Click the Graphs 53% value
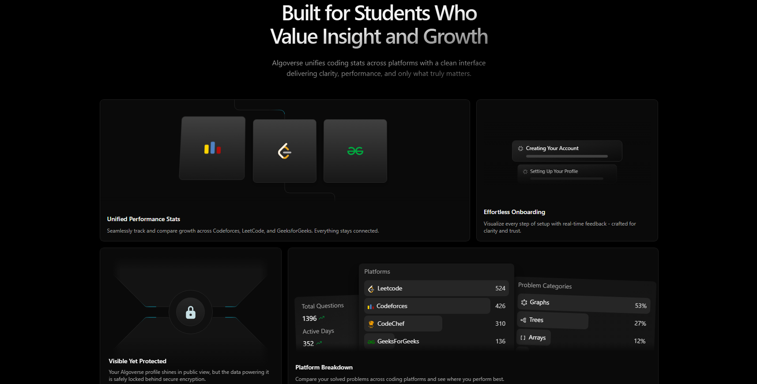757x384 pixels. click(640, 306)
